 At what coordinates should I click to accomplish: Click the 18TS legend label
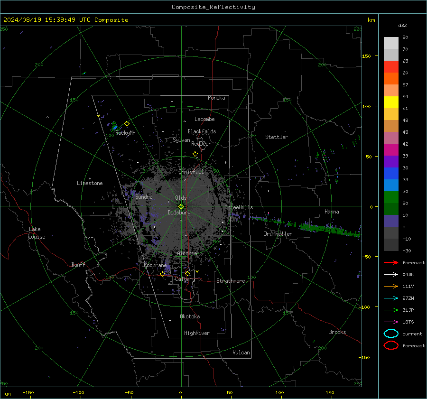pyautogui.click(x=408, y=322)
